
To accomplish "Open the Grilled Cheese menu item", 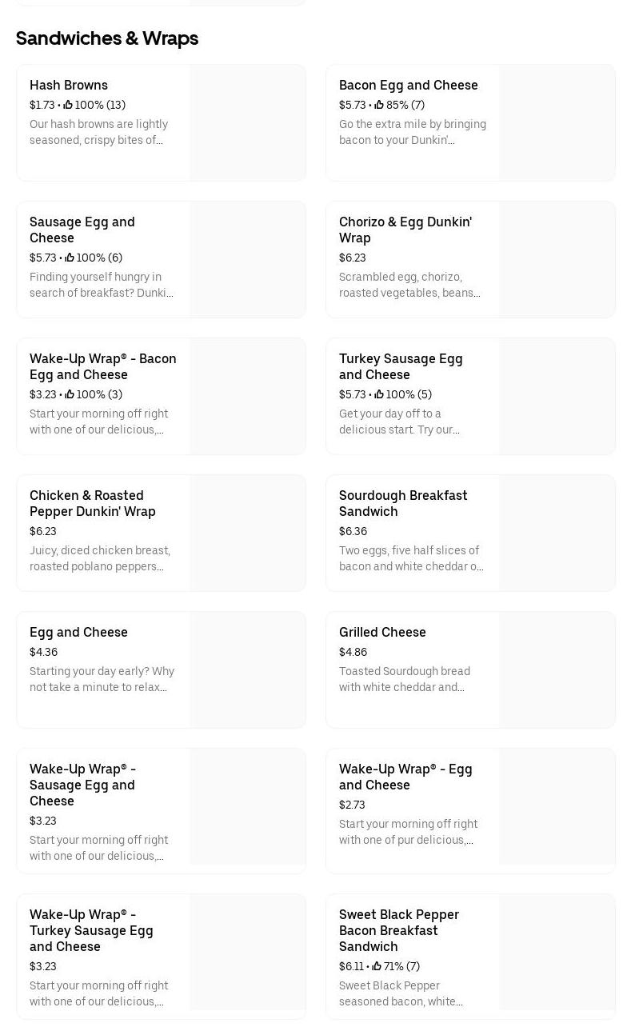I will click(x=382, y=632).
